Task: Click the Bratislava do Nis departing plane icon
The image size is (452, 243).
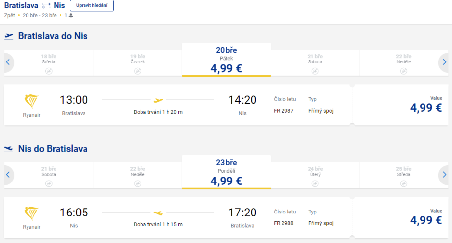Action: click(x=9, y=36)
